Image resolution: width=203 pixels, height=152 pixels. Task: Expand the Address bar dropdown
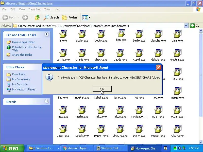186,26
